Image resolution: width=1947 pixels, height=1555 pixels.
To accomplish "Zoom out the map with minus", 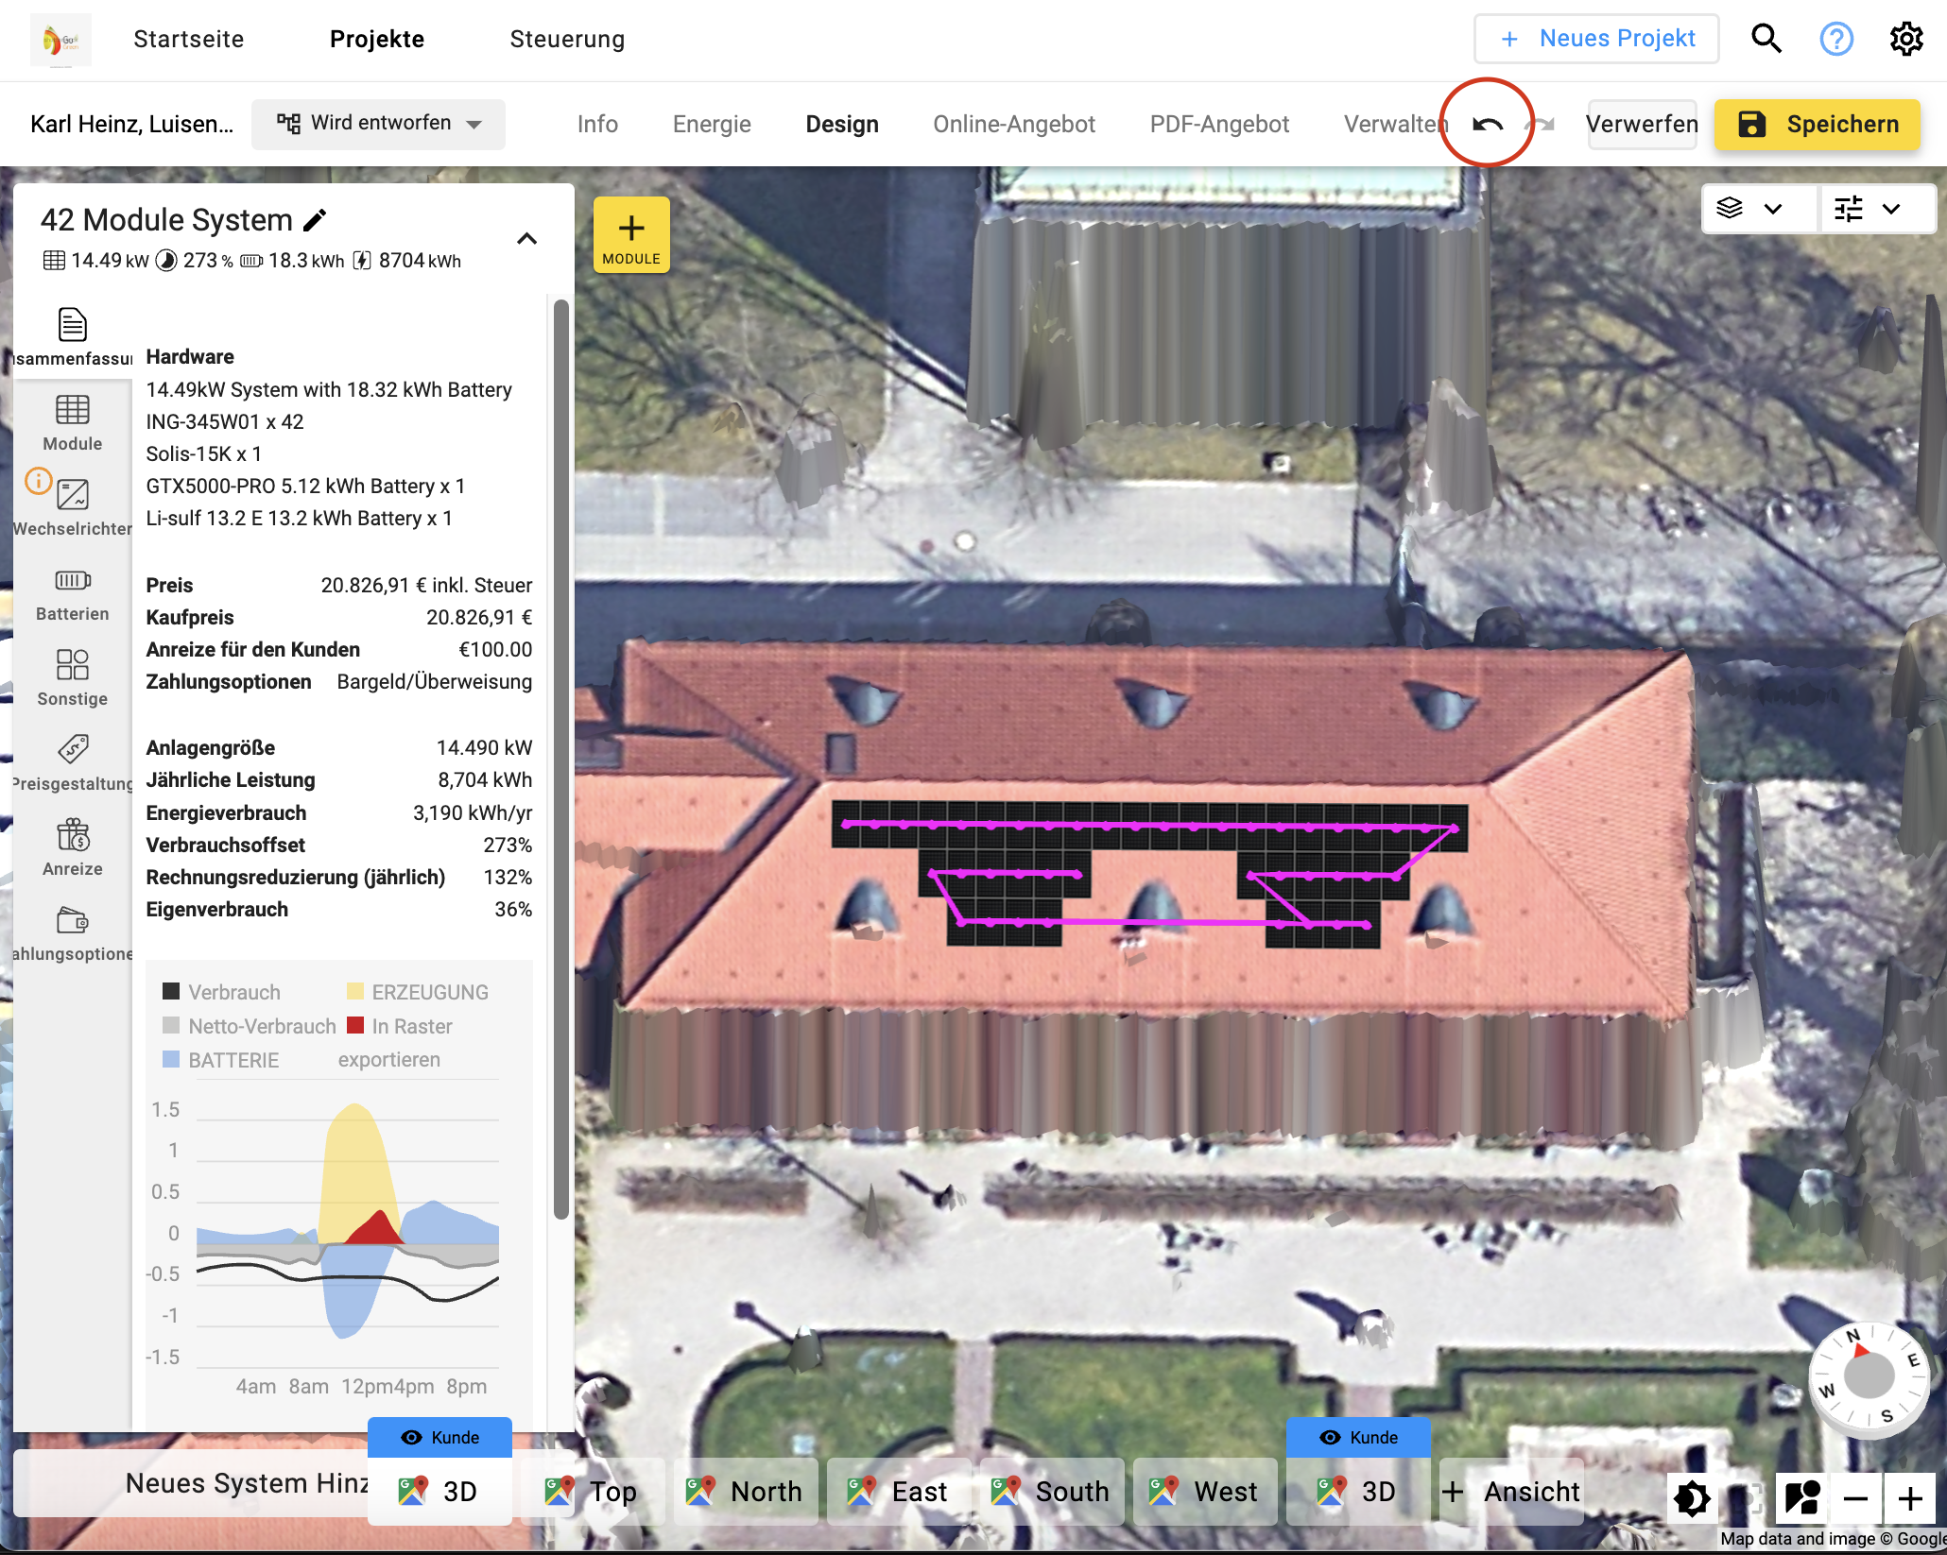I will pos(1855,1498).
